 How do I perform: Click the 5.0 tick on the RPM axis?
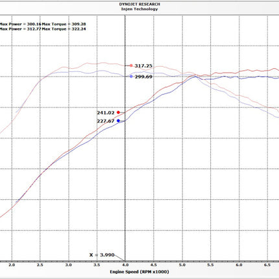click(x=182, y=265)
